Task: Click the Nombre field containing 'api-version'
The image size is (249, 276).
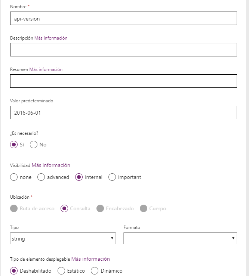Action: (123, 18)
